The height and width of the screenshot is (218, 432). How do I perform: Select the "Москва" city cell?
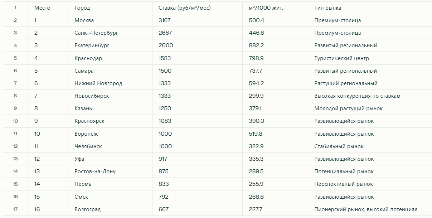(84, 20)
